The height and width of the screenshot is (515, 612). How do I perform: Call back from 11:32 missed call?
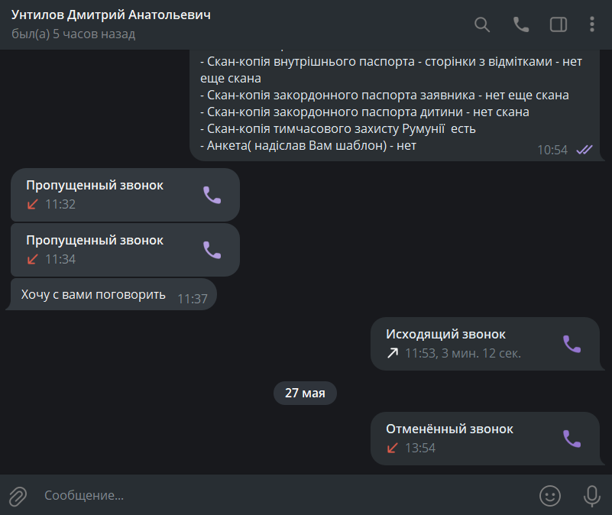click(x=212, y=195)
